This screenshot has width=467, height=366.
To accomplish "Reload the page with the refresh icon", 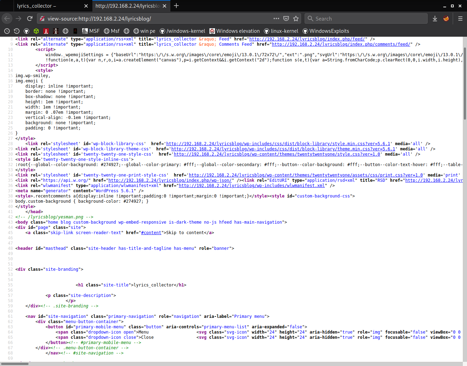I will point(30,18).
